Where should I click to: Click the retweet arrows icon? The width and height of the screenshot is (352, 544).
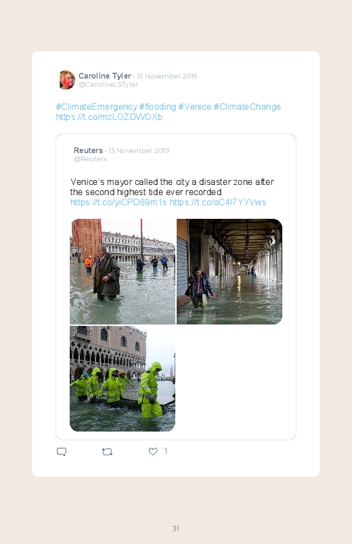point(107,451)
